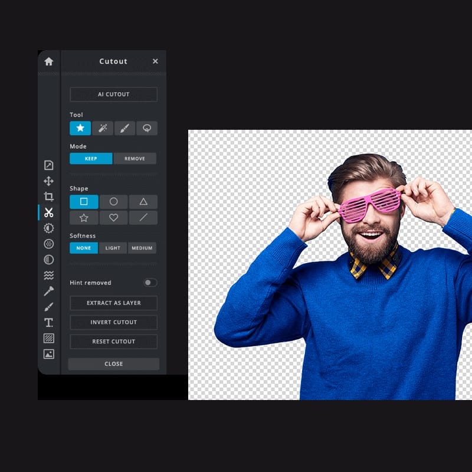The height and width of the screenshot is (472, 472).
Task: Select the Cutout scissors tool in sidebar
Action: [50, 211]
